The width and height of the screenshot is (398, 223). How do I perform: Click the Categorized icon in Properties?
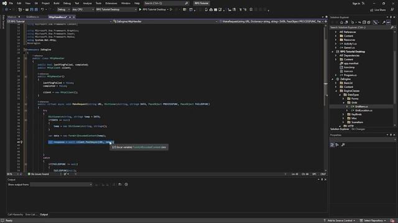[x=332, y=145]
